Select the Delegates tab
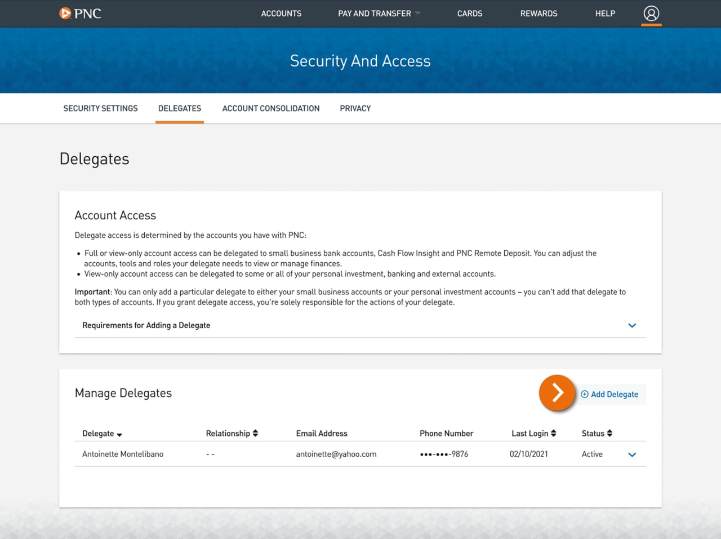This screenshot has height=539, width=721. pos(180,108)
